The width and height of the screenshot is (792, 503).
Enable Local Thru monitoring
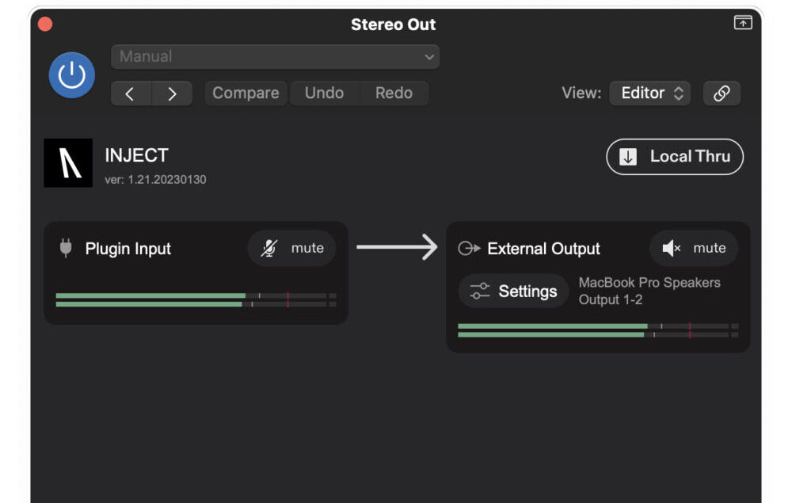[x=674, y=156]
